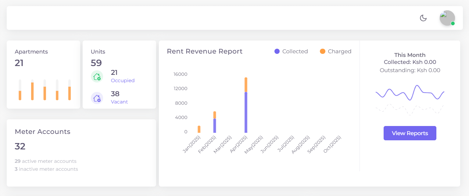Click "3 inactive meter accounts"

point(46,169)
